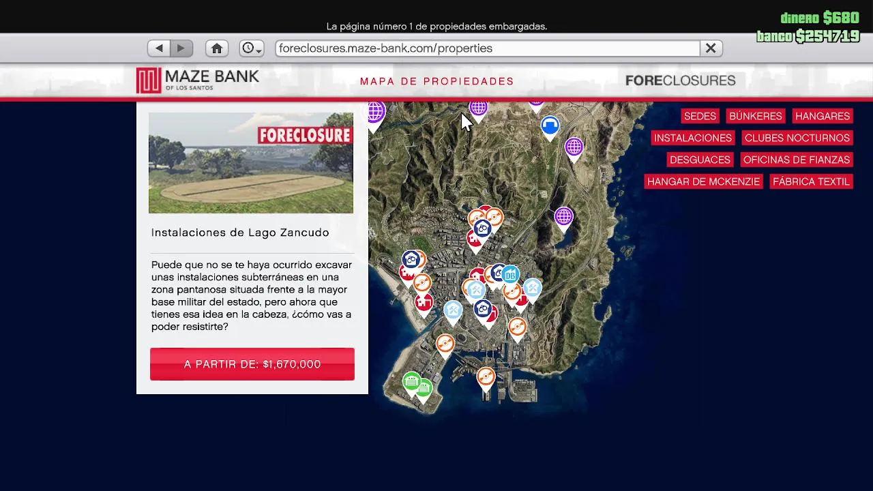Screen dimensions: 873x491
Task: Select the navy handcuffs pin near the west coast
Action: [411, 260]
